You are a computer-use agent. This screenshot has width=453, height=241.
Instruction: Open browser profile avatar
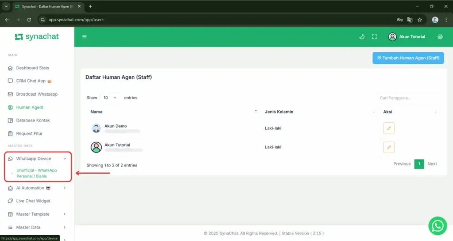(x=435, y=19)
